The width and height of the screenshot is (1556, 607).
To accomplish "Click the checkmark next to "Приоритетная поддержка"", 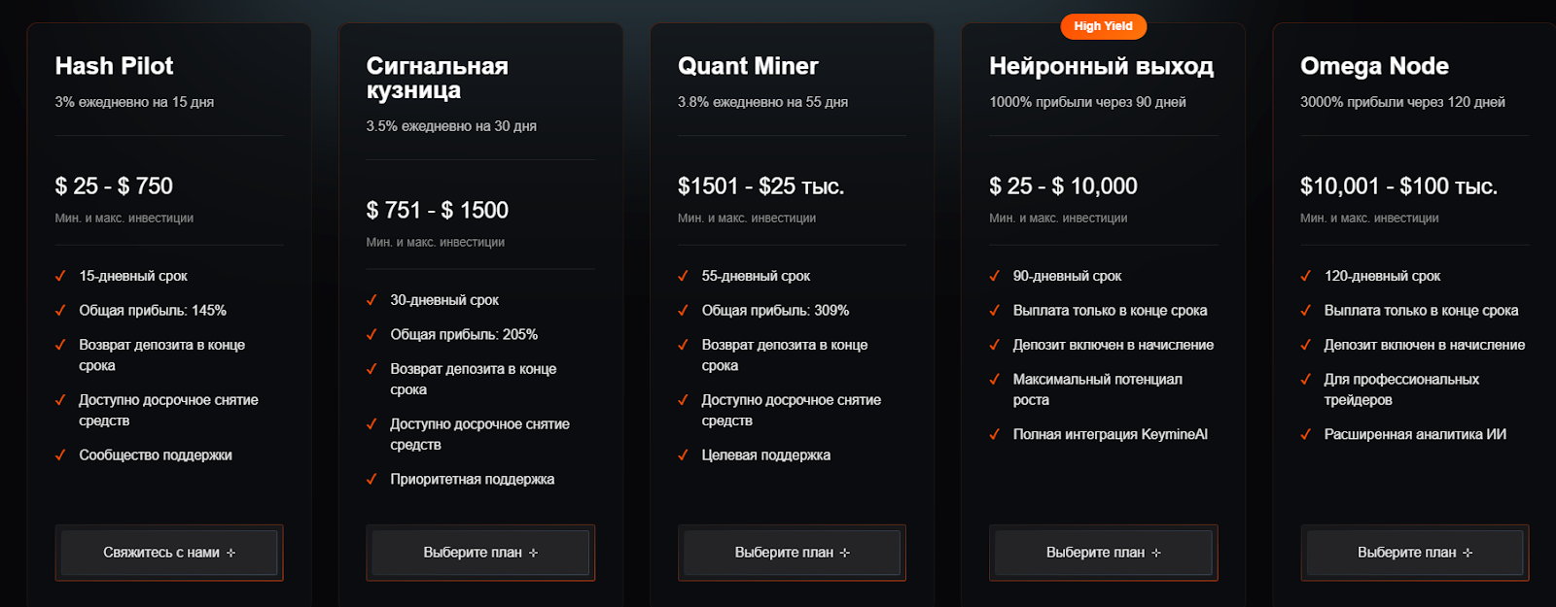I will (x=371, y=480).
